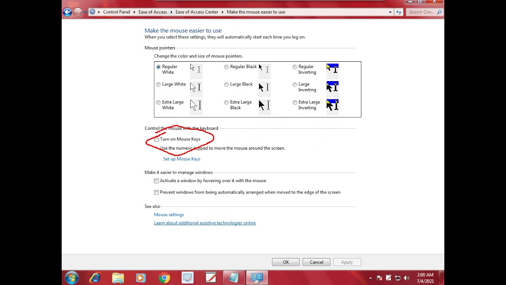
Task: Click the Control Panel icon in the address bar
Action: point(93,12)
